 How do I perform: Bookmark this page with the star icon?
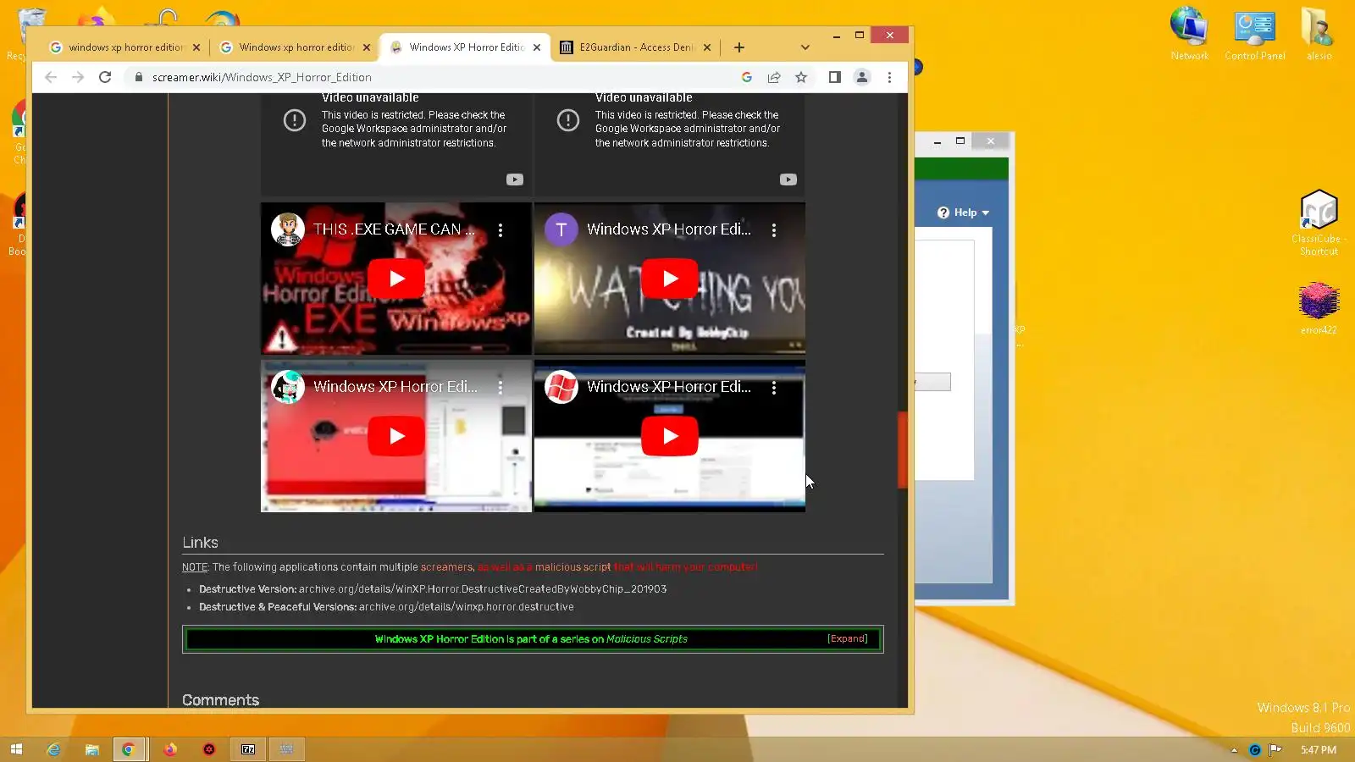point(801,77)
